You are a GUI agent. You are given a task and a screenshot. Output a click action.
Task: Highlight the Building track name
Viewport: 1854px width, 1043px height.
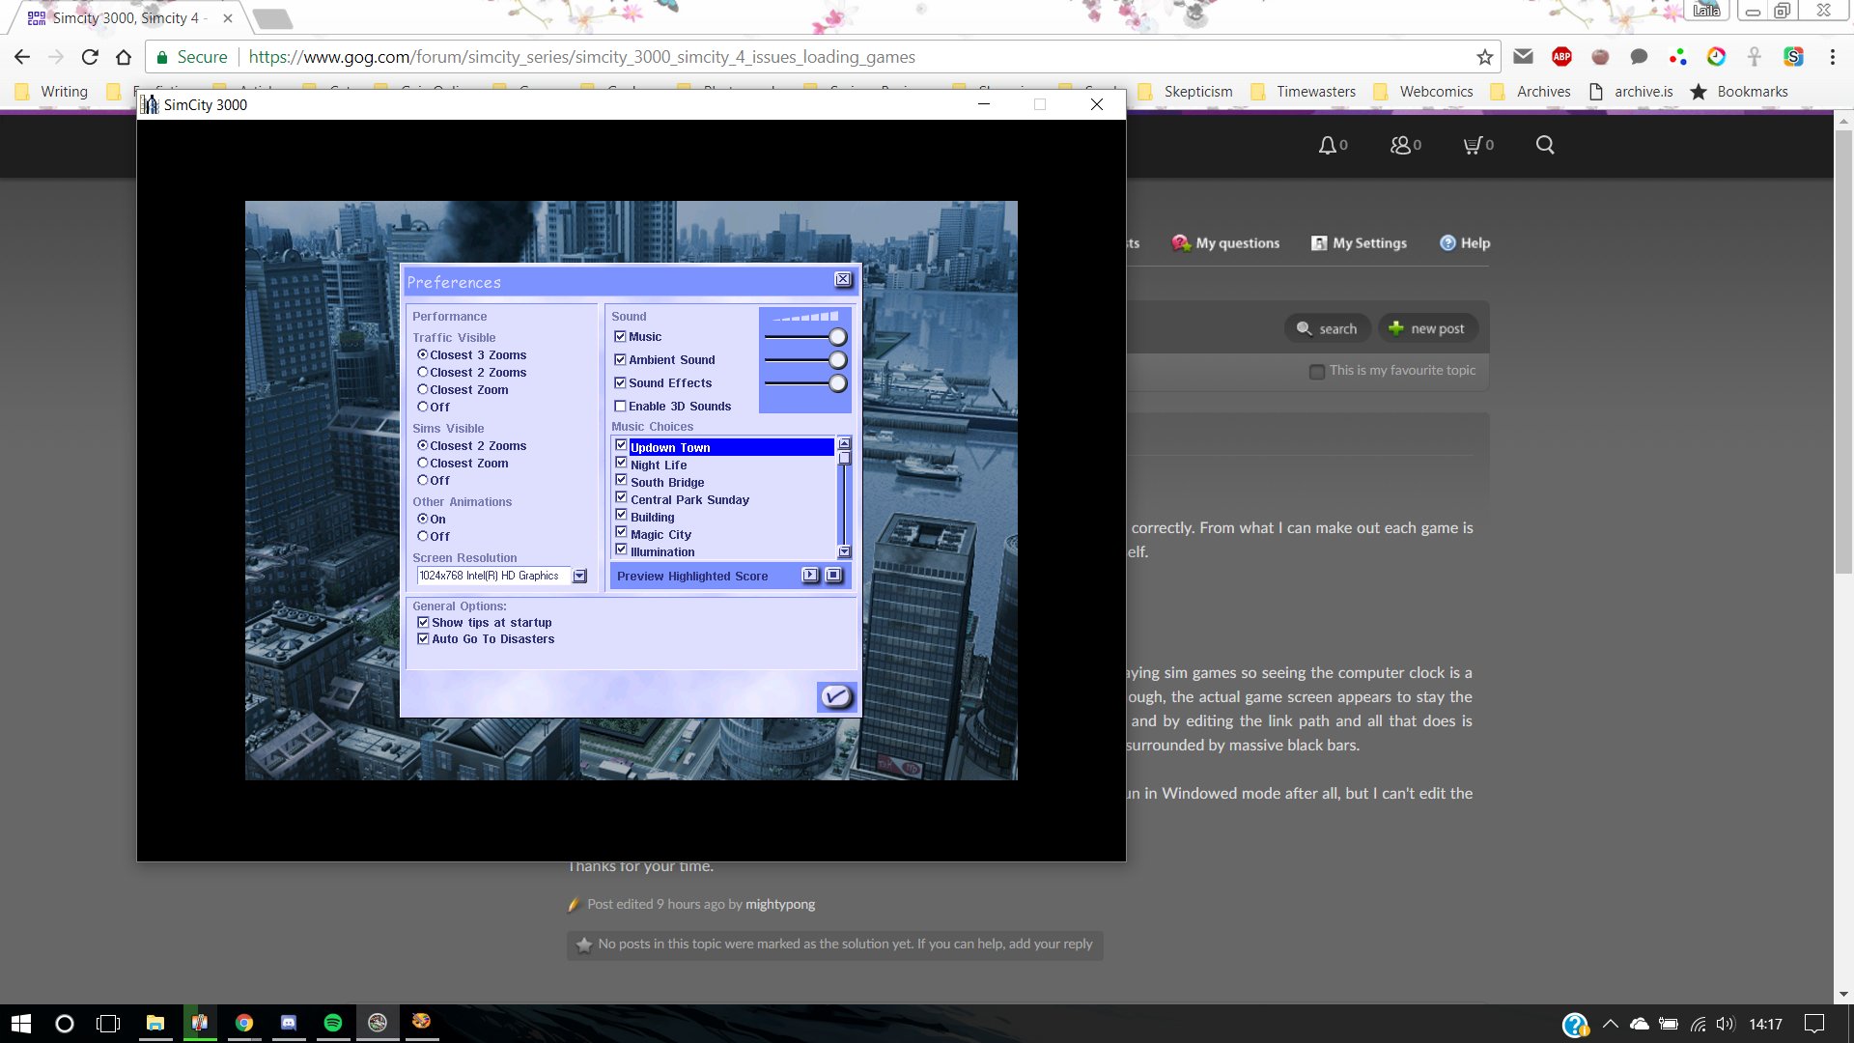[653, 518]
